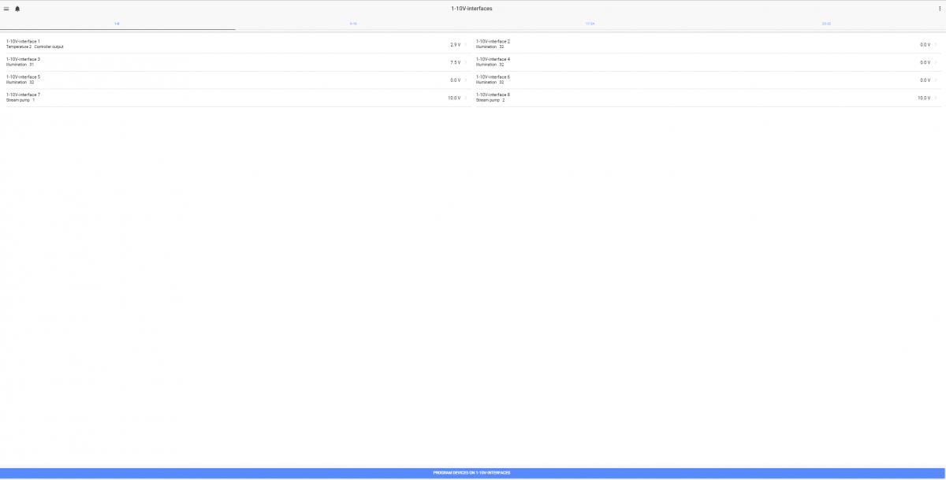946x480 pixels.
Task: Select the '1-10V-interface 1' row title
Action: coord(23,41)
